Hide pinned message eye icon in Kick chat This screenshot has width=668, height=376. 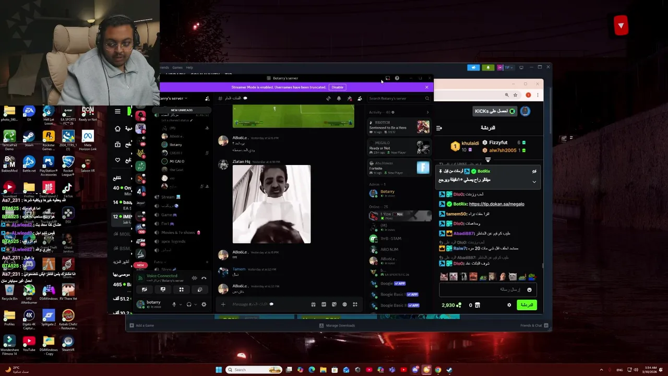click(x=534, y=171)
